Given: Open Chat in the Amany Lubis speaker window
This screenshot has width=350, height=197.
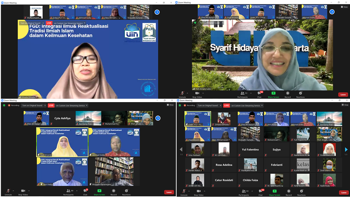Looking at the screenshot, I should pyautogui.click(x=259, y=94).
